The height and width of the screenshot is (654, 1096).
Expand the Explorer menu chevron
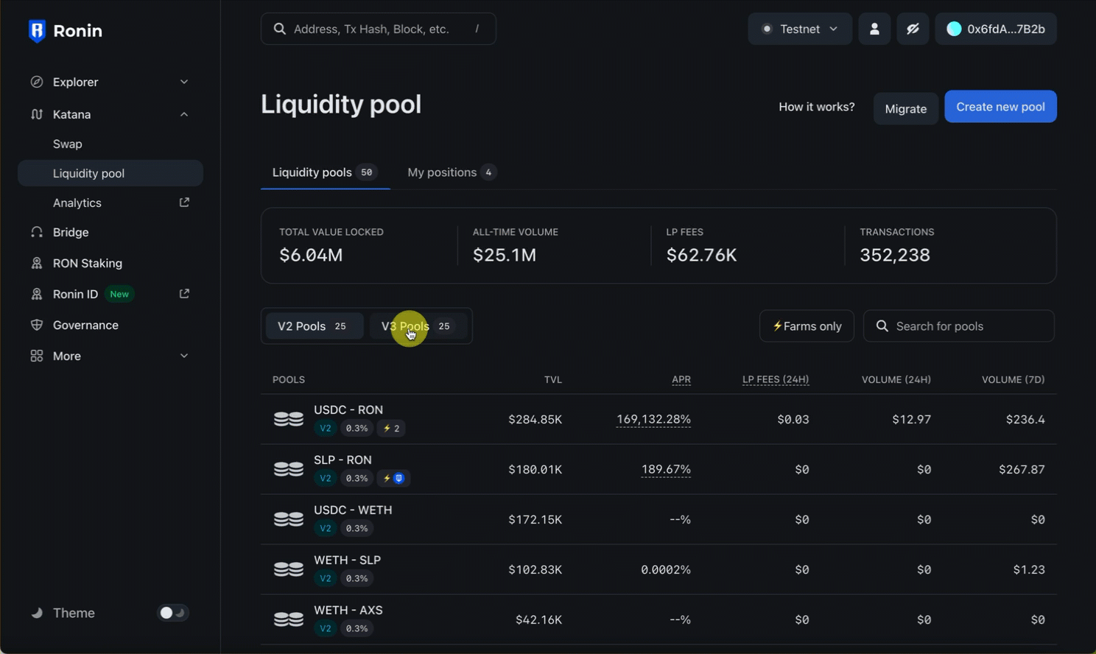coord(184,82)
